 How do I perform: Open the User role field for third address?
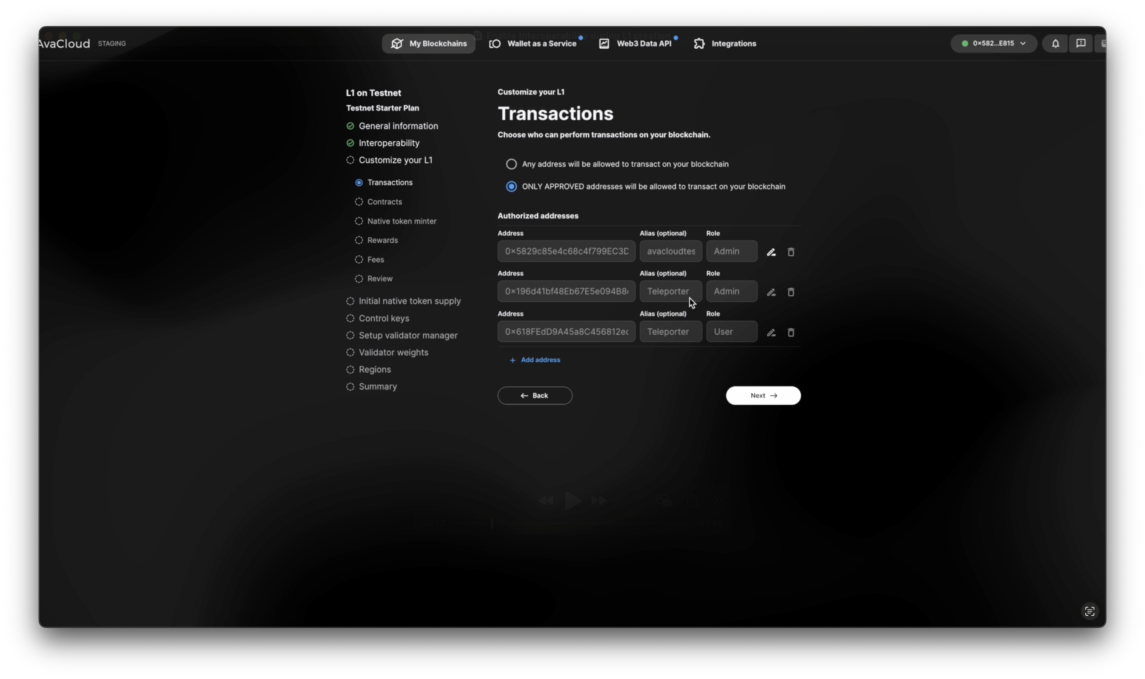[731, 332]
